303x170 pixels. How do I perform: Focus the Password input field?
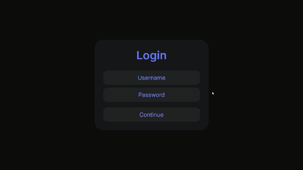tap(151, 95)
